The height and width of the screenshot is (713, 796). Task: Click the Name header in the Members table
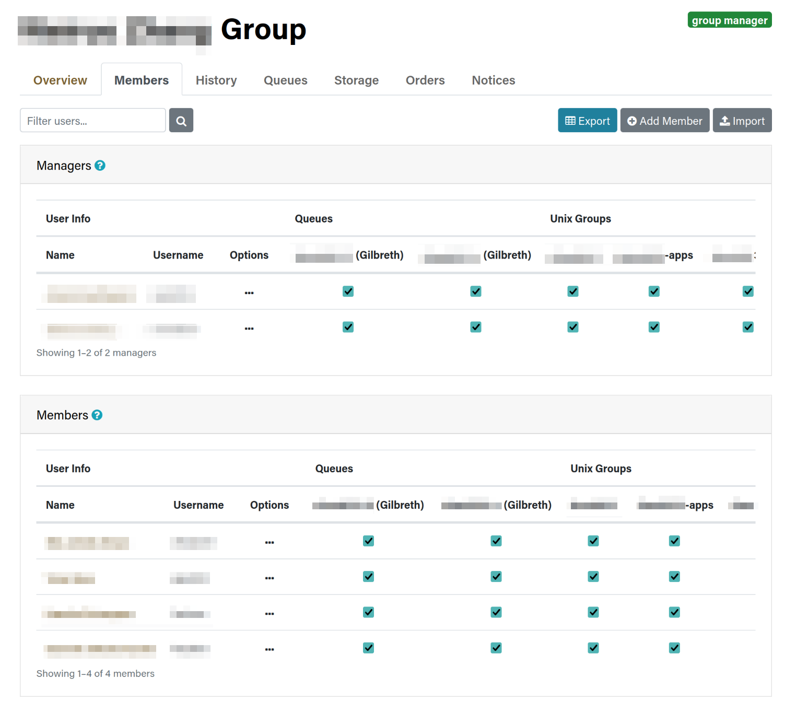point(60,505)
